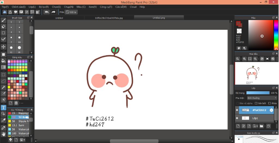Enable Xén bớt checkbox

pyautogui.click(x=256, y=103)
